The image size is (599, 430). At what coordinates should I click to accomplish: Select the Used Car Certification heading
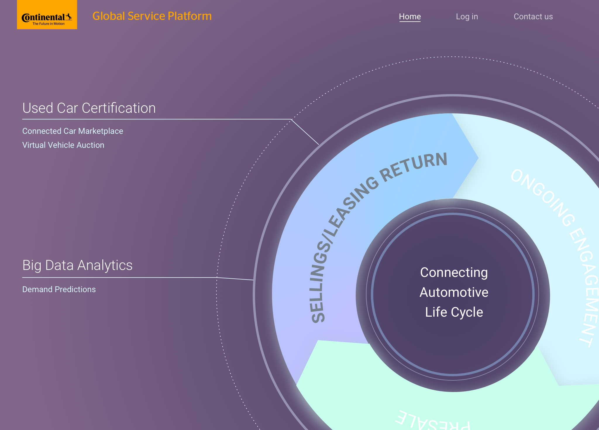point(89,108)
